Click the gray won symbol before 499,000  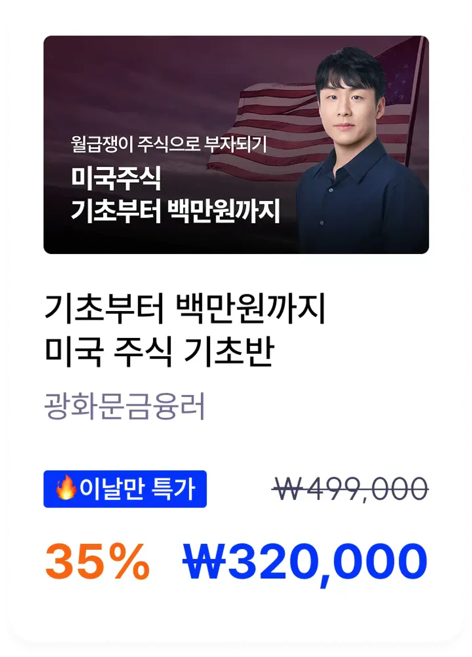click(x=288, y=489)
